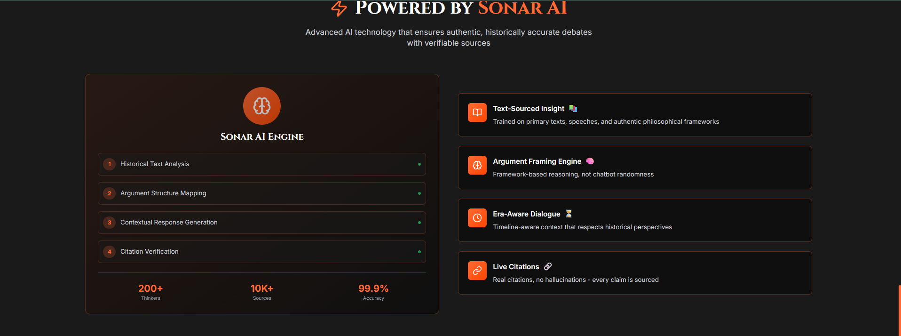Click the Powered by Sonar AI heading
Screen dimensions: 901x336
click(x=461, y=8)
